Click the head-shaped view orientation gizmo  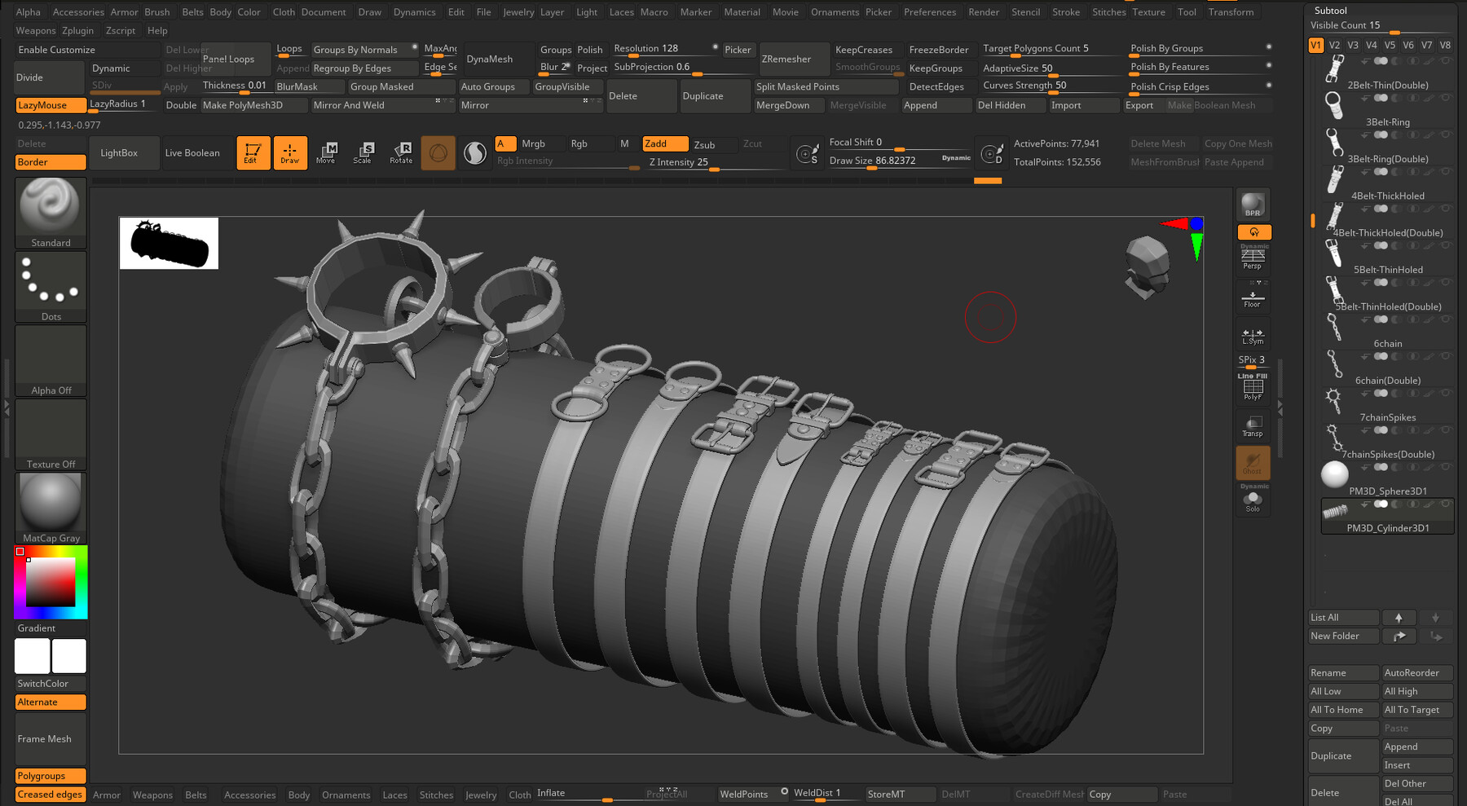[1148, 266]
